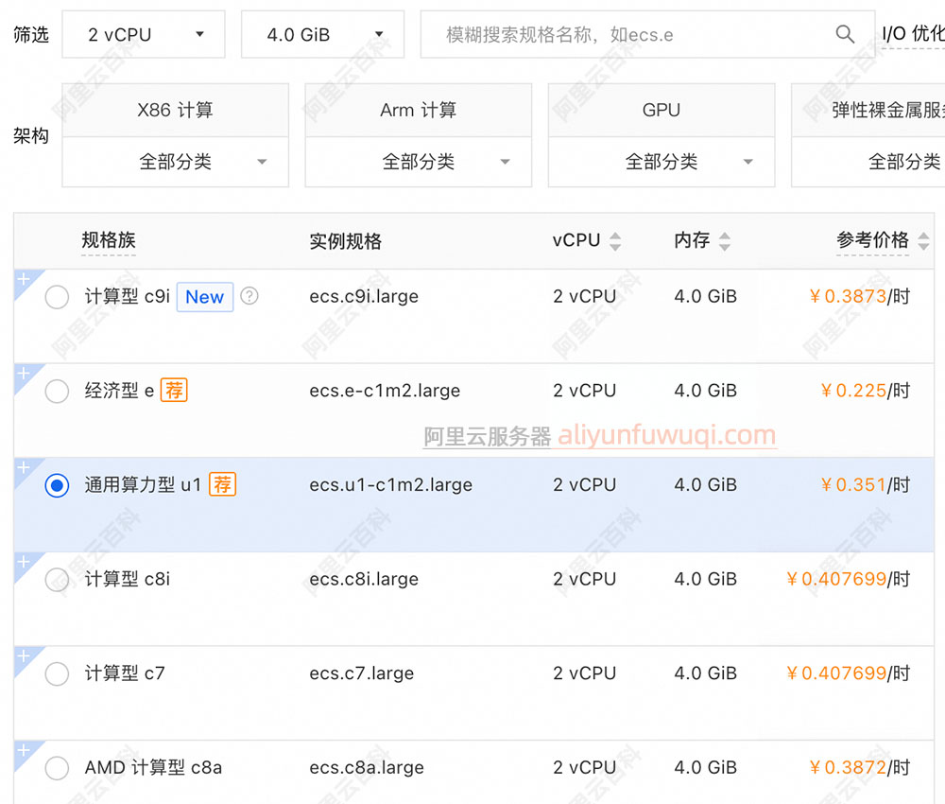The image size is (945, 804).
Task: Click 经济型 e family name
Action: [x=119, y=391]
